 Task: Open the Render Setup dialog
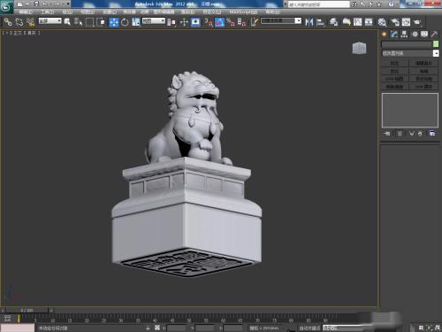coord(395,22)
